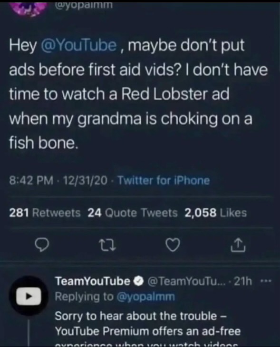Click TeamYouTube's verified badge
Screen dimensions: 280x347
click(x=138, y=281)
